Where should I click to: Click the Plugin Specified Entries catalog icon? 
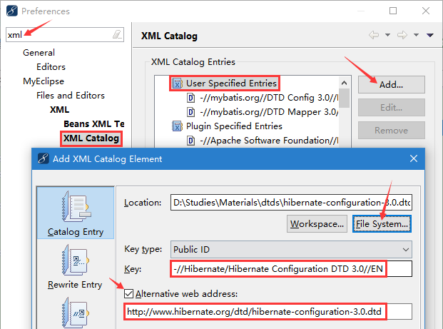coord(177,126)
